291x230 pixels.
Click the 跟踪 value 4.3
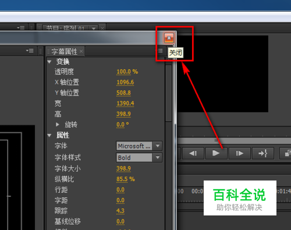click(x=120, y=211)
